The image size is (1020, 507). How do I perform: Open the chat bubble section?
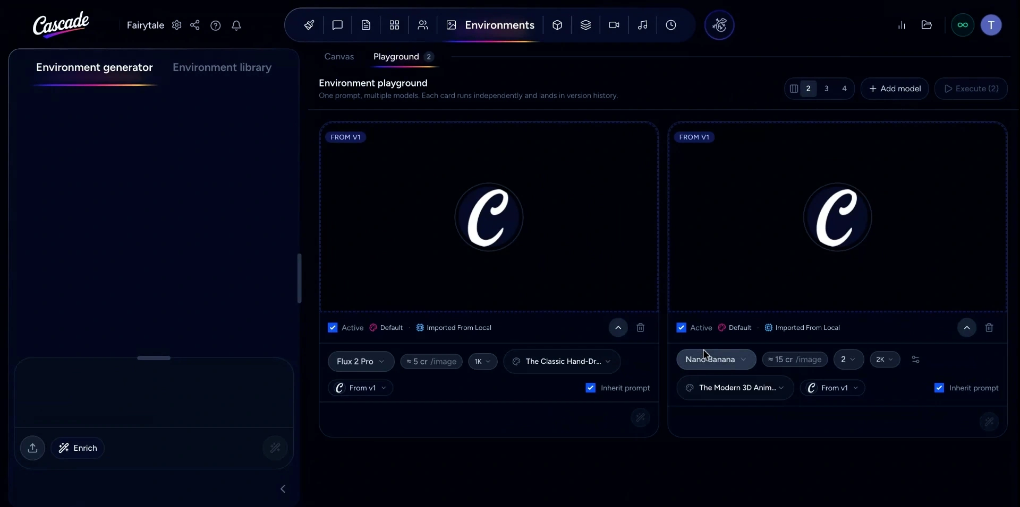pyautogui.click(x=337, y=25)
